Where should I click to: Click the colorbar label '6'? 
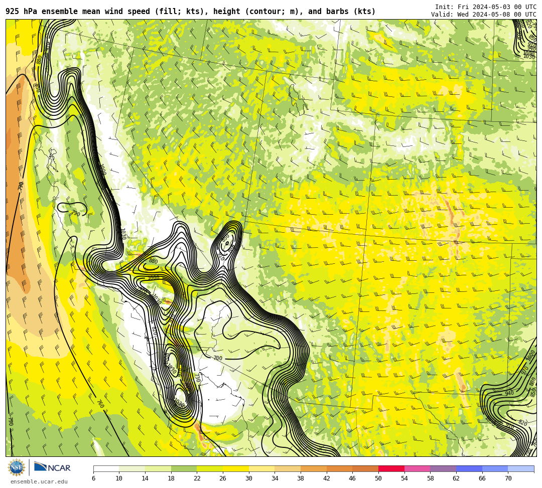[x=93, y=478]
